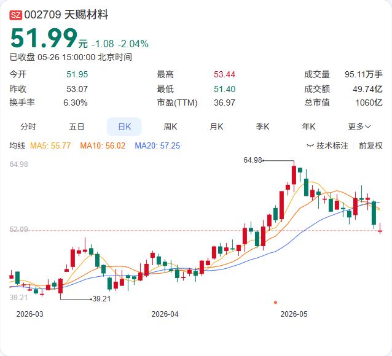This screenshot has height=356, width=392.
Task: Click the 最低 value 51.40
Action: tap(224, 89)
